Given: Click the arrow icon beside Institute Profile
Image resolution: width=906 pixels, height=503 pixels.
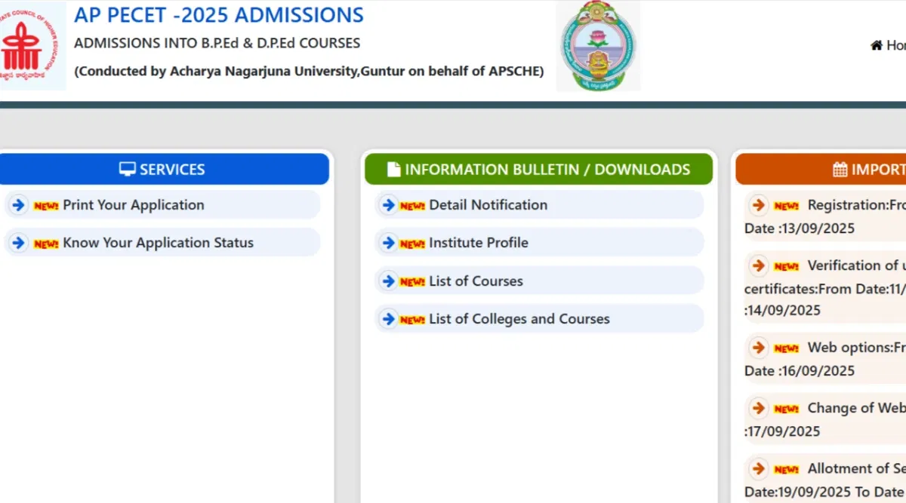Looking at the screenshot, I should [x=389, y=243].
